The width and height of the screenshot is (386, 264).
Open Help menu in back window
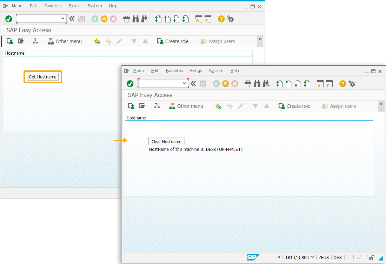coord(113,6)
